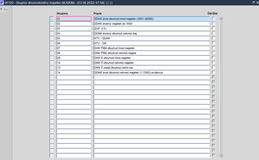The image size is (259, 160).
Task: Click Popis field 'KTV - DM'
Action: (152, 43)
